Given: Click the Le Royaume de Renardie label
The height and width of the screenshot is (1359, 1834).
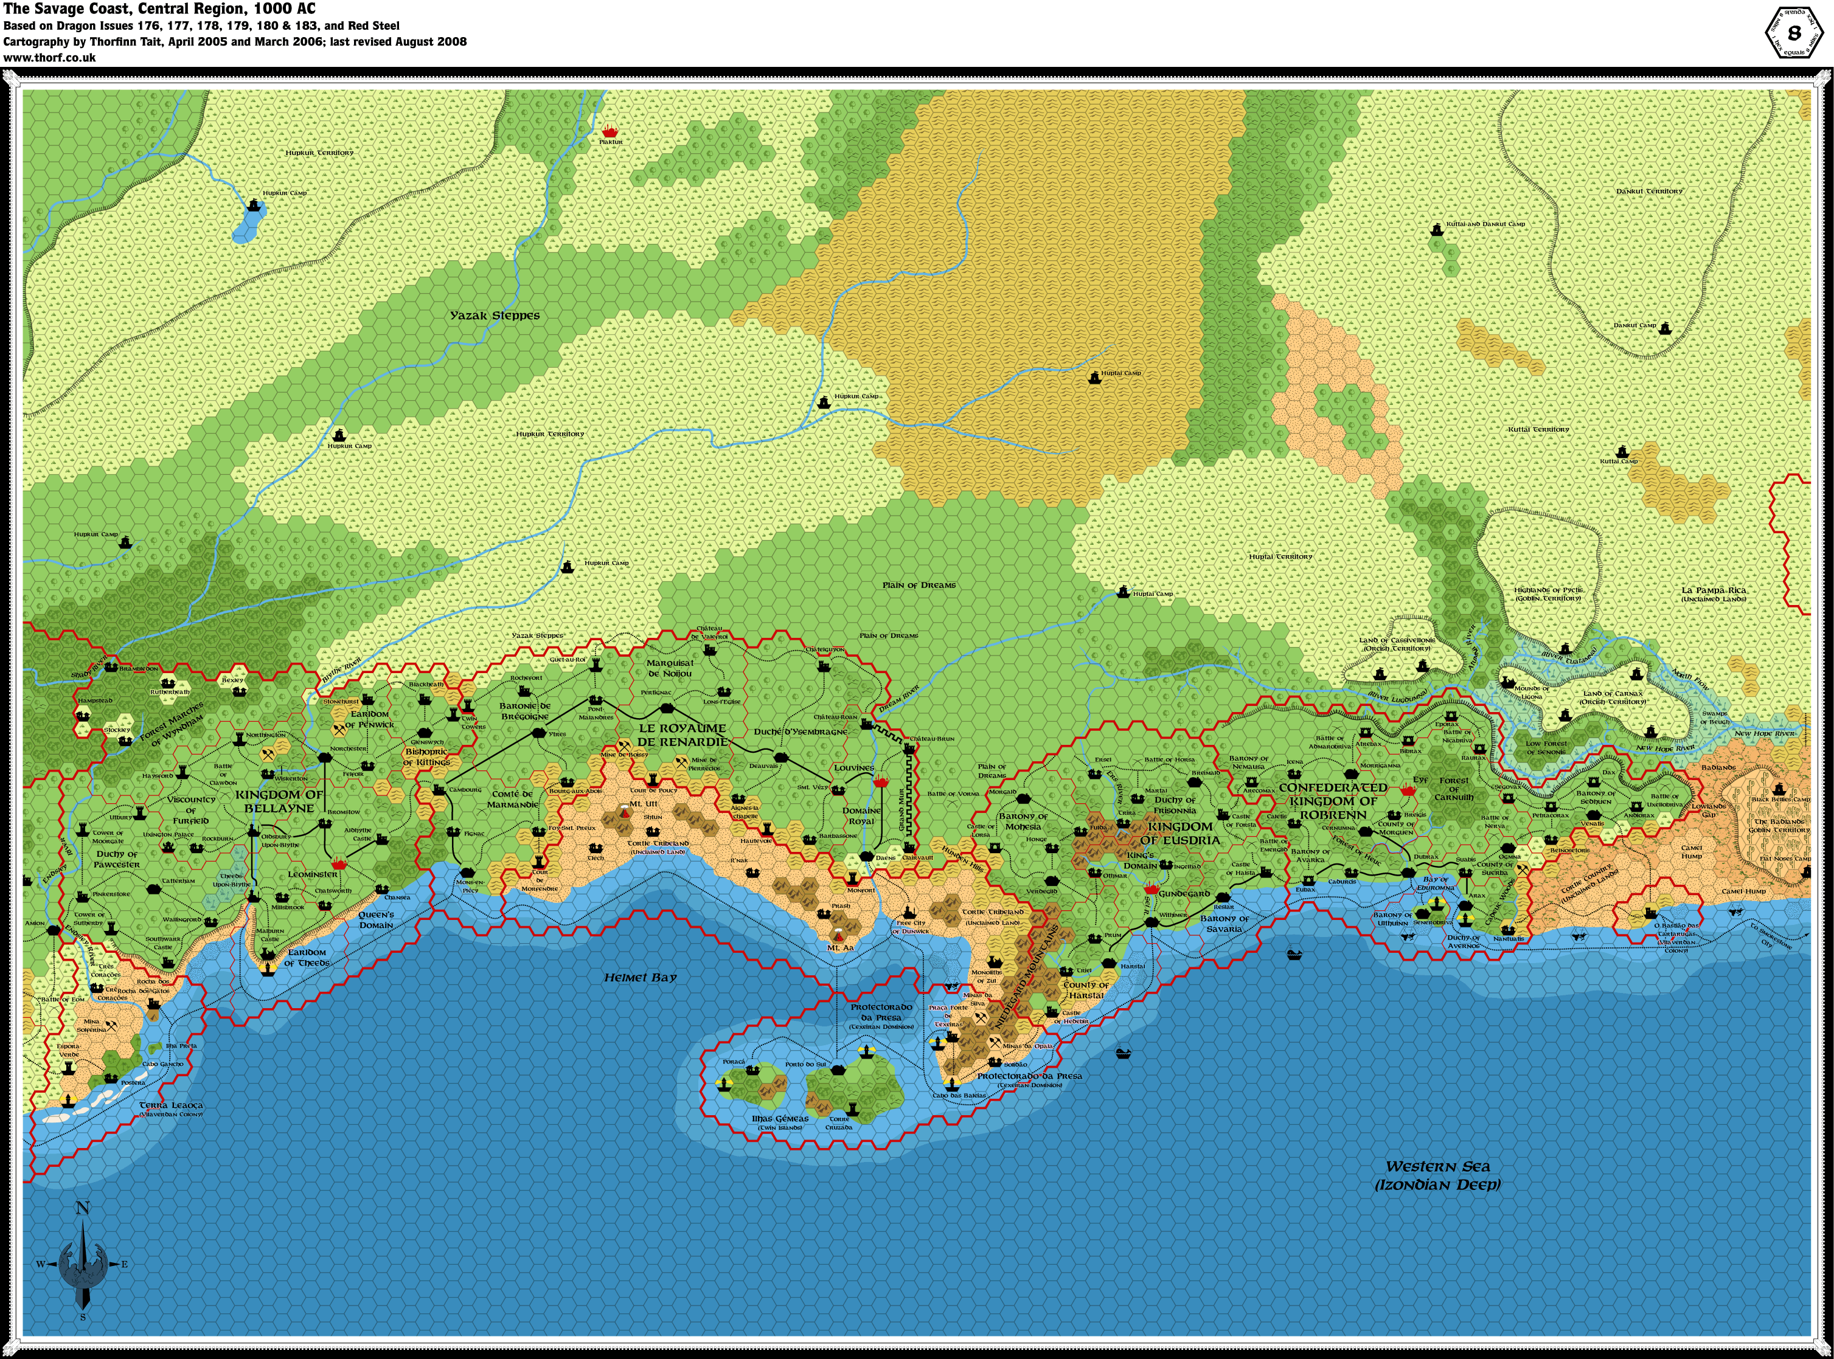Looking at the screenshot, I should pyautogui.click(x=682, y=735).
